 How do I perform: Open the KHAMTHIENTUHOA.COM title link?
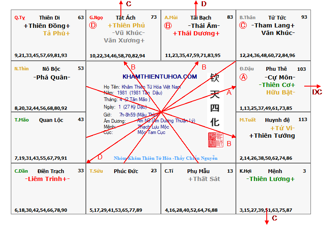160,77
